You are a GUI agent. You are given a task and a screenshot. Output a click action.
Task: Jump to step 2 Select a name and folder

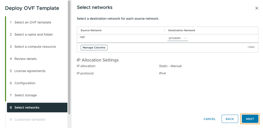point(33,34)
